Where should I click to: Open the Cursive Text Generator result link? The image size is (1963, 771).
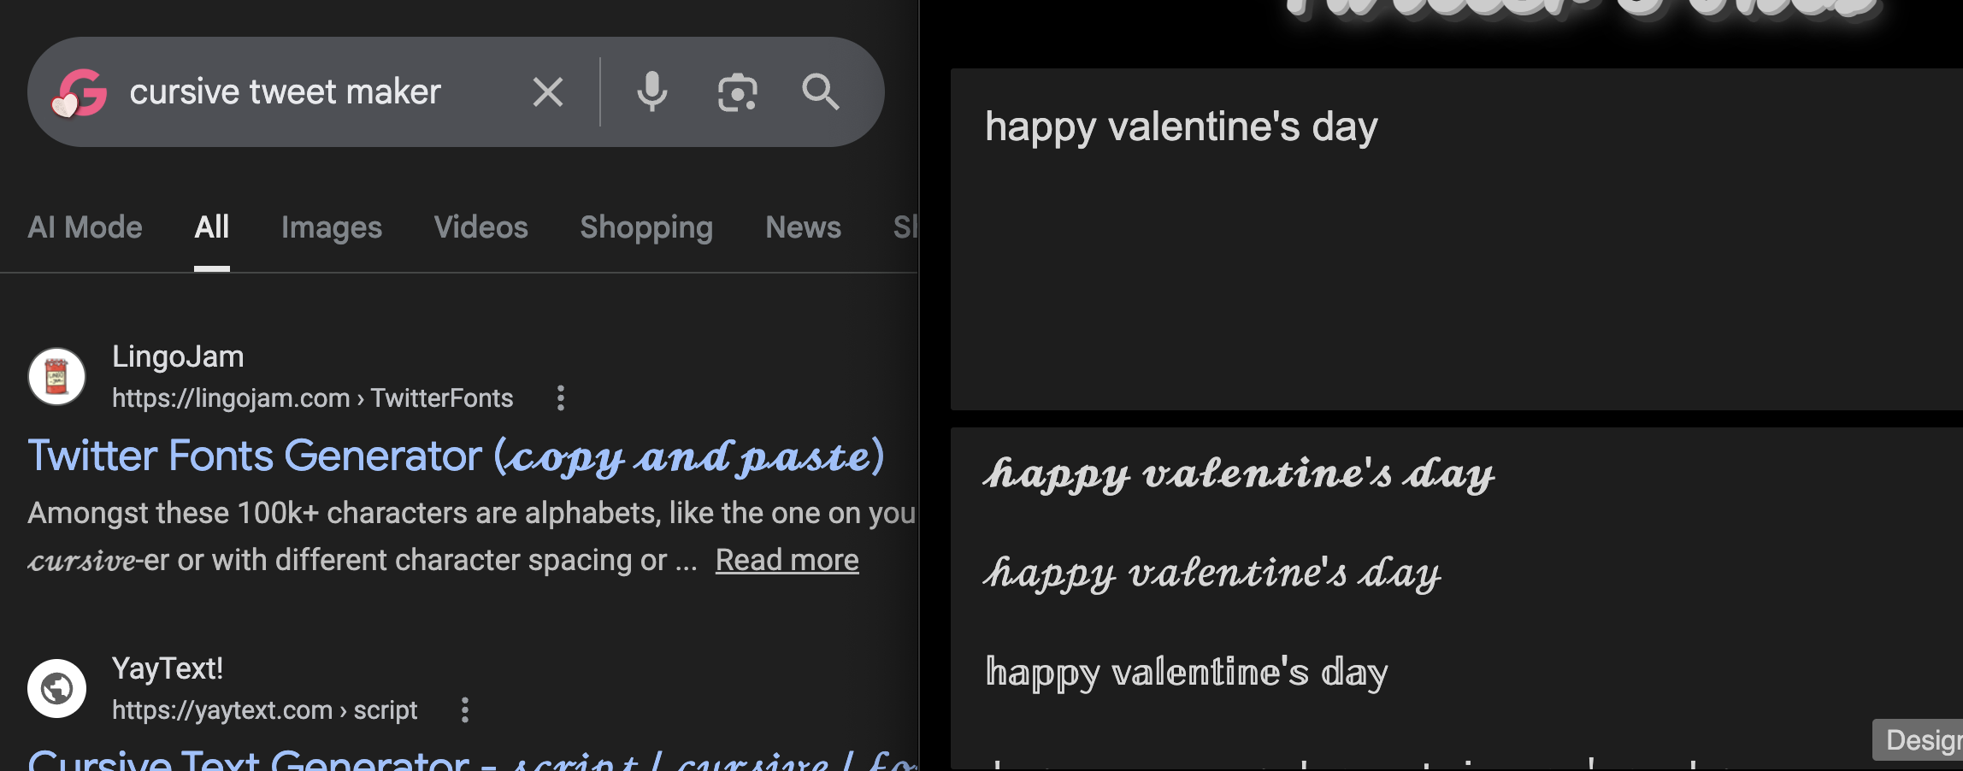click(473, 759)
